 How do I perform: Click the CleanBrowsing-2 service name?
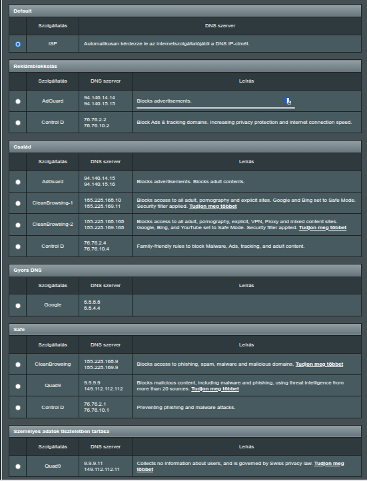click(53, 225)
